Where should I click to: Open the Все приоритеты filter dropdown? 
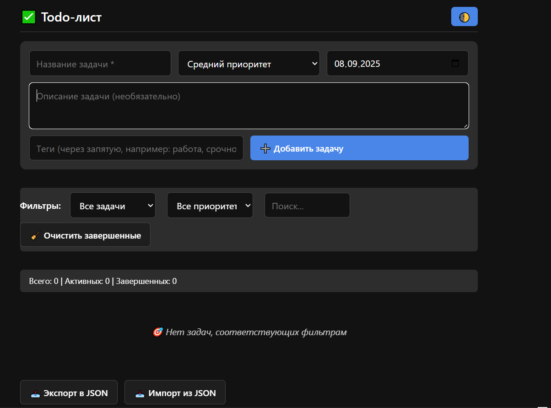[210, 206]
